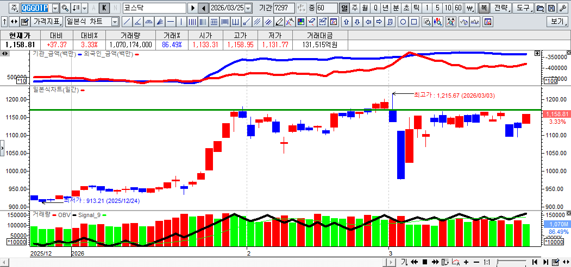
Task: Open the date picker dropdown for 2026/03/25
Action: (248, 8)
